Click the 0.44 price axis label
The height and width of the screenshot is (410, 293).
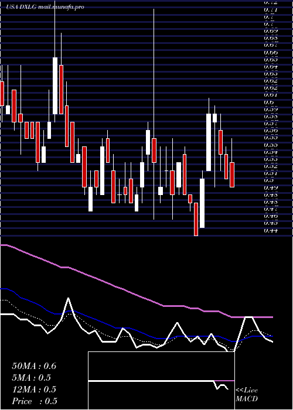(x=270, y=230)
